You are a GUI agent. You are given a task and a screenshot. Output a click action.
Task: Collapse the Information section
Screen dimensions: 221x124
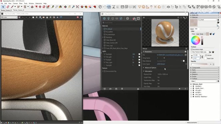tap(144, 71)
